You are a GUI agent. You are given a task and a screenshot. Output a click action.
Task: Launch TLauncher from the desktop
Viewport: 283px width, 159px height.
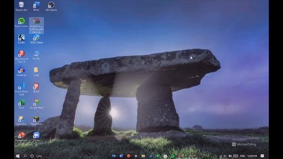(x=36, y=121)
